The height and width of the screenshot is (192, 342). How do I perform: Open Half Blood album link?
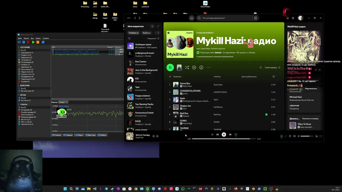click(x=218, y=107)
